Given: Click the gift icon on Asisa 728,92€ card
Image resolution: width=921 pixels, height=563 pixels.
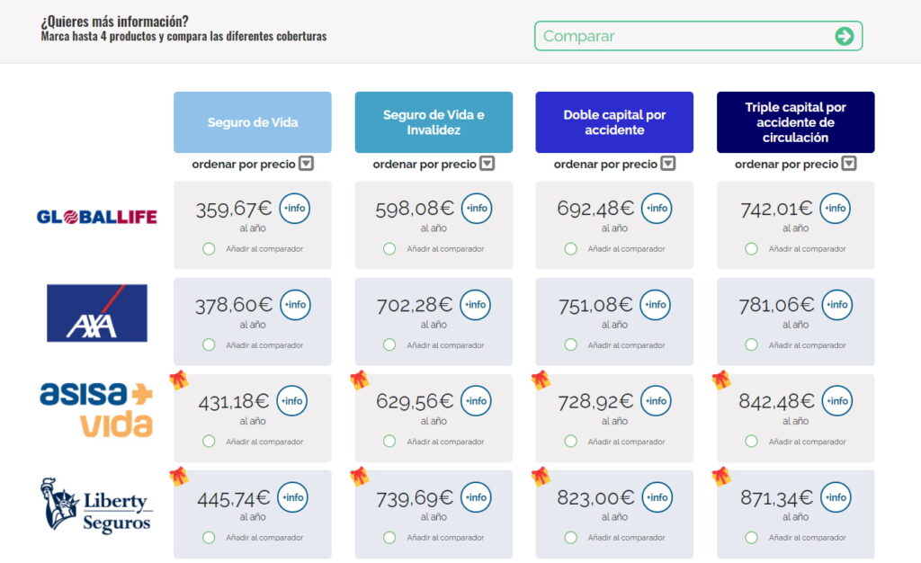Looking at the screenshot, I should point(541,380).
